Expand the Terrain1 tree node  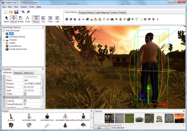tap(4, 40)
